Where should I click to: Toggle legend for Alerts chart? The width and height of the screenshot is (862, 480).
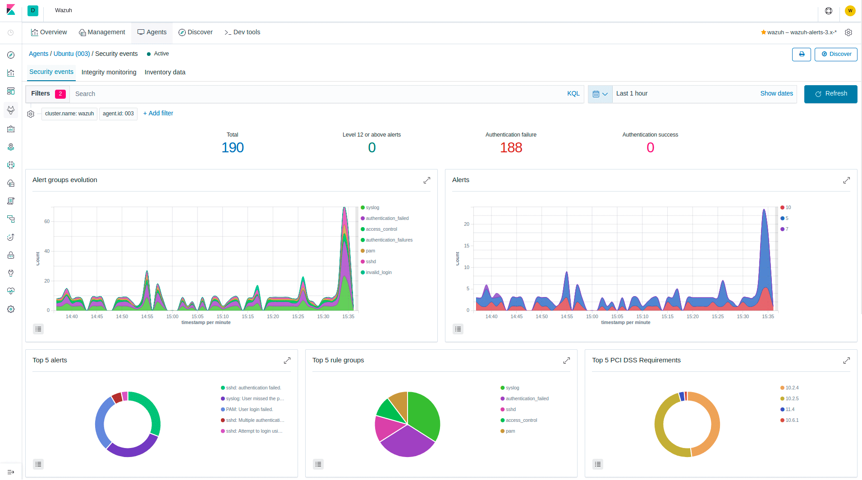tap(458, 329)
